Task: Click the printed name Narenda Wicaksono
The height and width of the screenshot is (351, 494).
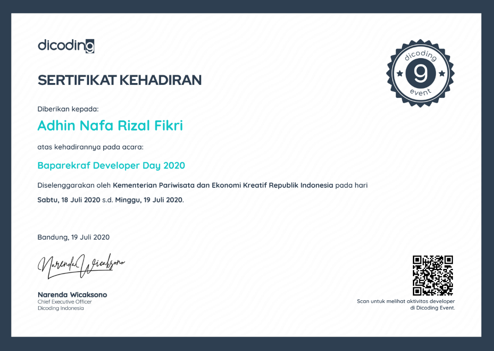Action: 72,294
